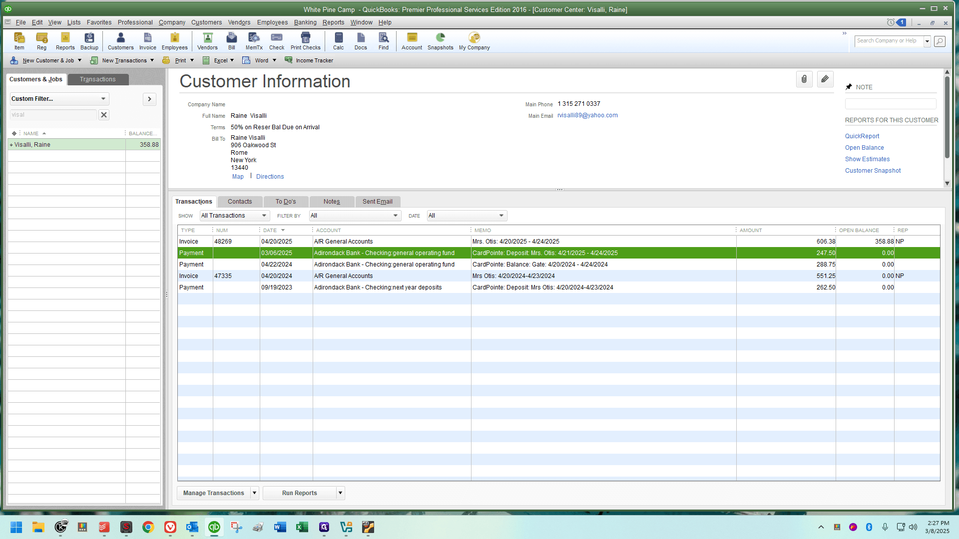This screenshot has height=539, width=959.
Task: Click the customer search input field
Action: coord(53,115)
